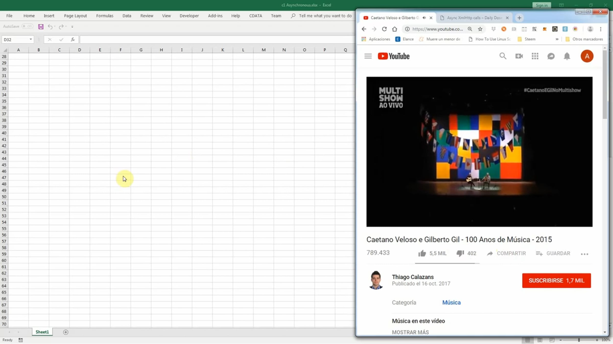Open the browser three-dot menu
The width and height of the screenshot is (613, 344).
[x=601, y=29]
